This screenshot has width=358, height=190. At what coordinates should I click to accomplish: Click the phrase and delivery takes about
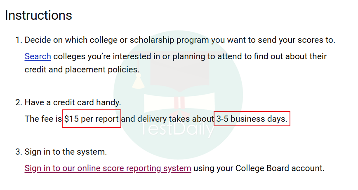coord(167,119)
